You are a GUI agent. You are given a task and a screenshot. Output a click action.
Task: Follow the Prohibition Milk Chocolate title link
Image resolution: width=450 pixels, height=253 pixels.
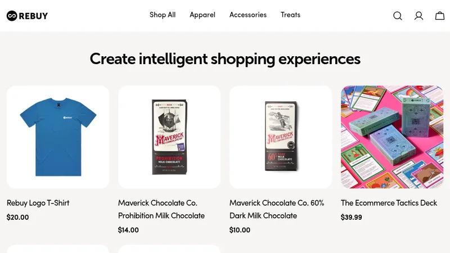161,209
